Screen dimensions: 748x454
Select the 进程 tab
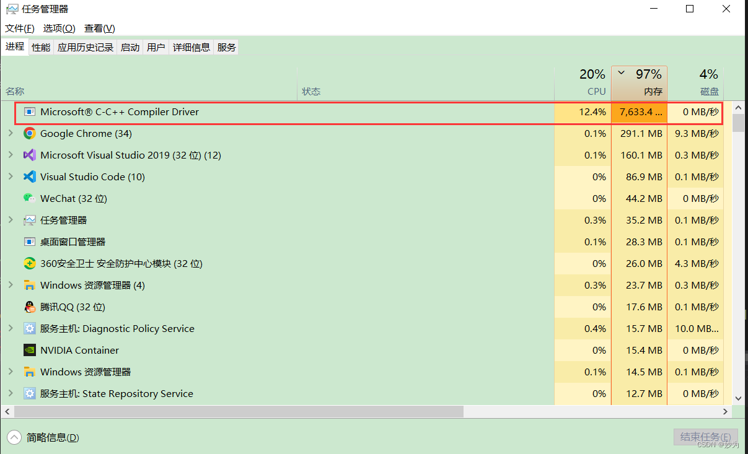15,46
